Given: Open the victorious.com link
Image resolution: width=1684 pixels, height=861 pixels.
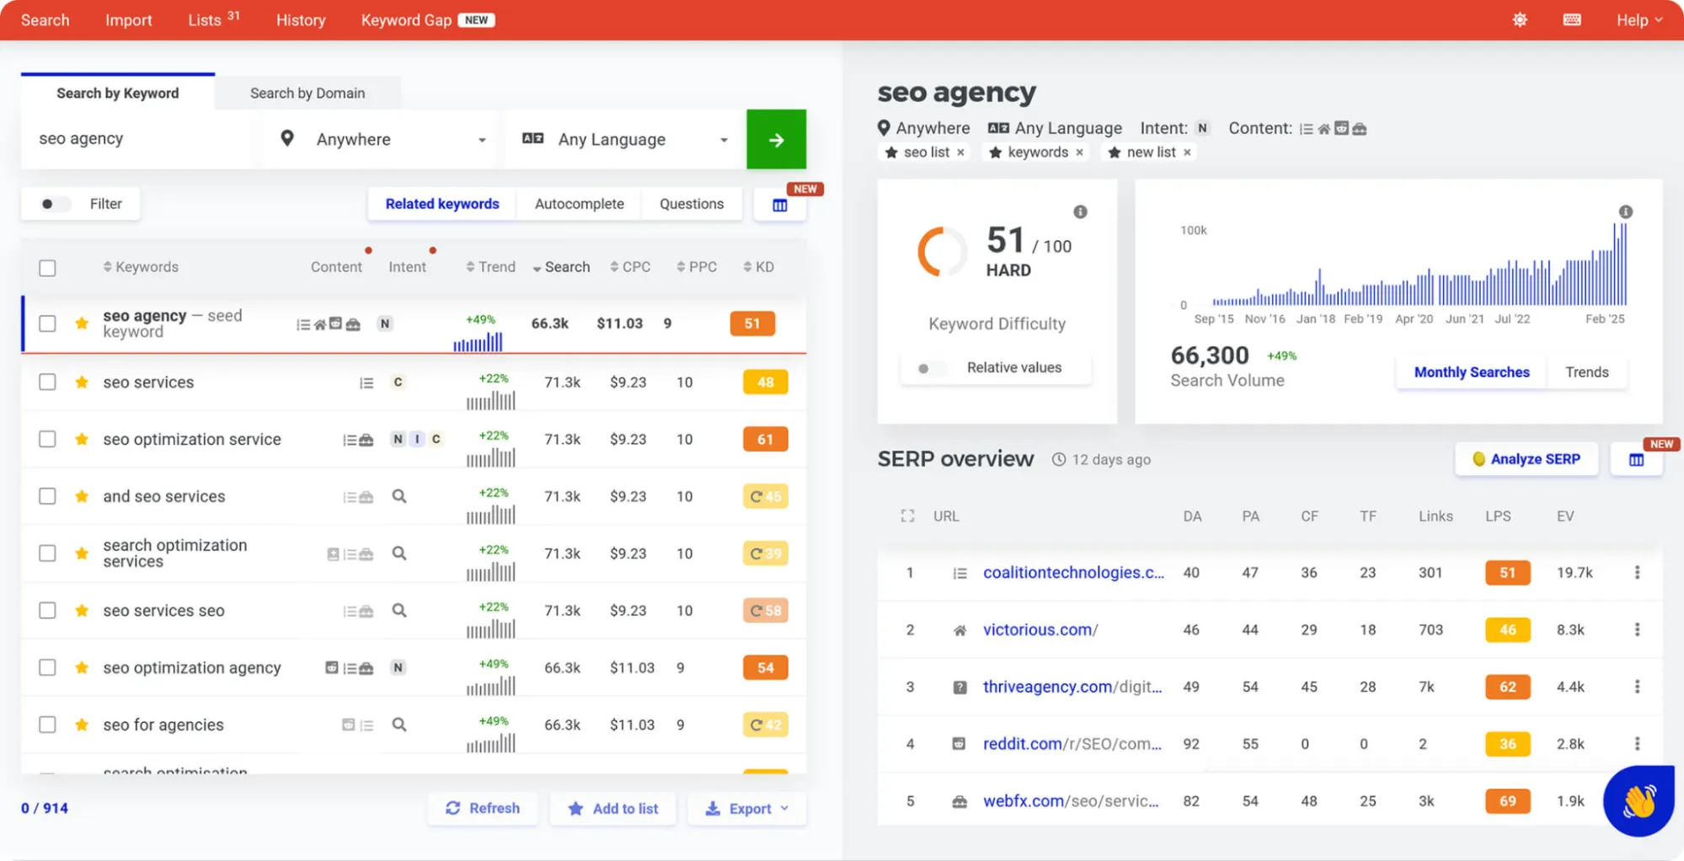Looking at the screenshot, I should (x=1040, y=629).
